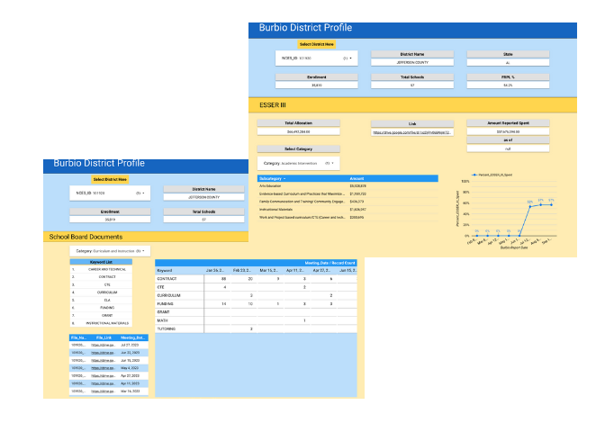
Task: Open the file link dated Jun 15, 2023
Action: click(103, 360)
